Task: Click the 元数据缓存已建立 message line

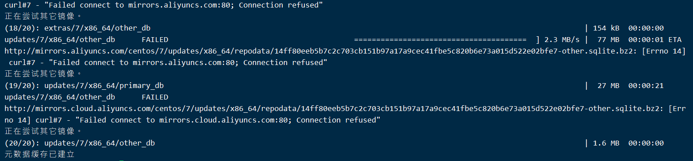Action: click(x=40, y=155)
